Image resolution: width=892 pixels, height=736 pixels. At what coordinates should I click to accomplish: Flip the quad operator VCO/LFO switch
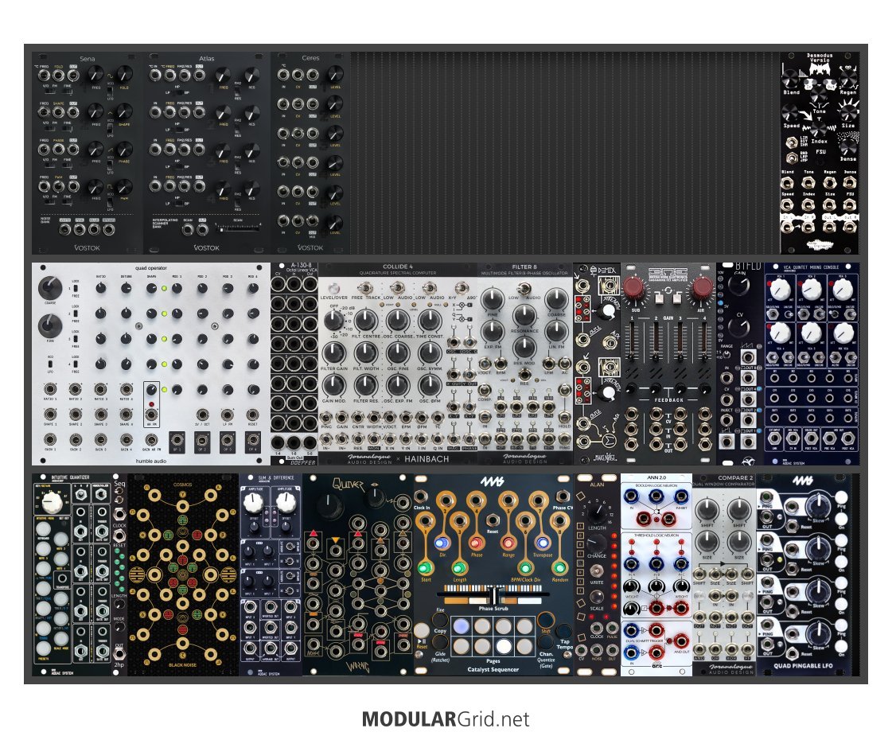[x=50, y=364]
